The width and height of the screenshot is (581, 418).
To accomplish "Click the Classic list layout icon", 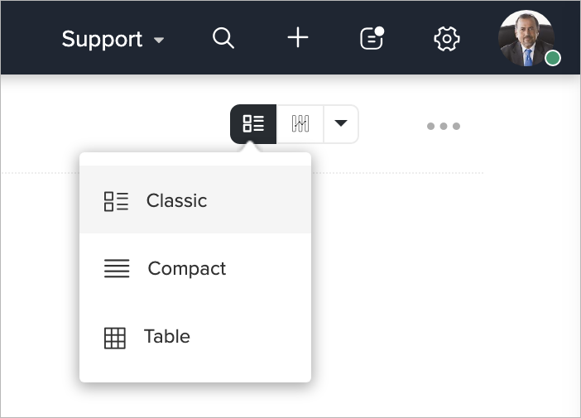I will [x=116, y=202].
